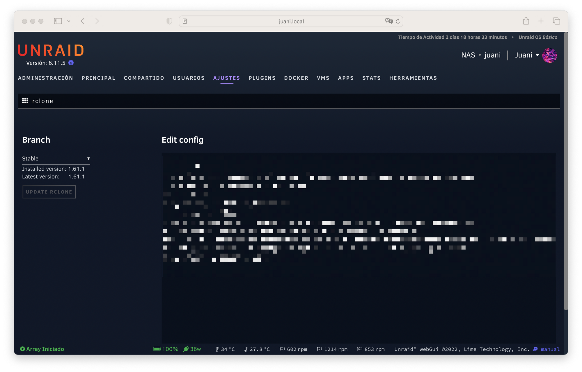This screenshot has height=372, width=582.
Task: Click the rclone grid icon
Action: (25, 101)
